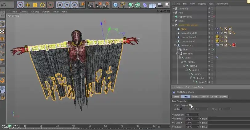Viewport: 250px width, 130px height.
Task: Collapse the Joint.3 node expander
Action: (x=187, y=70)
